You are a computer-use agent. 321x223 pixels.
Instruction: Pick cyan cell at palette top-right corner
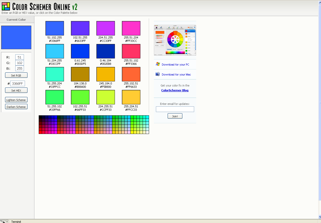pos(147,117)
